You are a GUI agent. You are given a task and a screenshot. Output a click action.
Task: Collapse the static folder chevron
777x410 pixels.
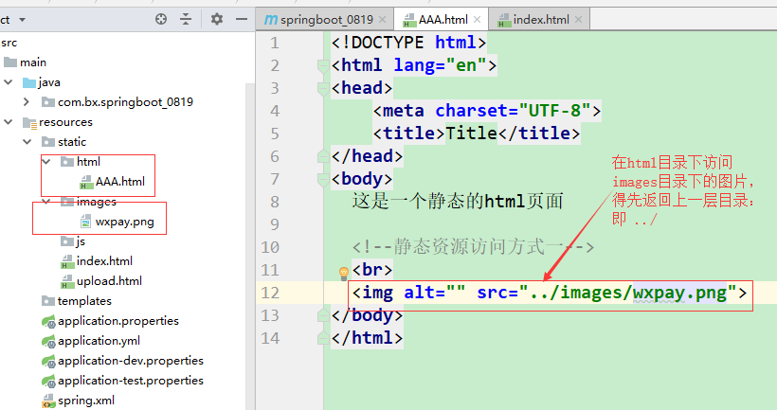(27, 142)
